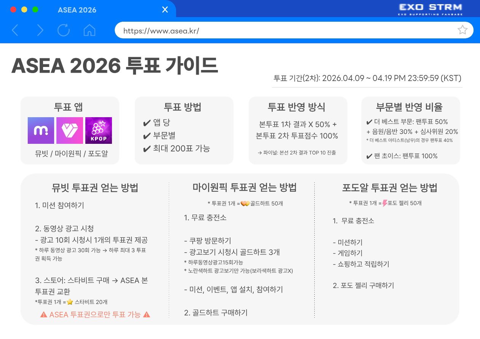Click the EXO STRM fanbase logo
This screenshot has width=480, height=339.
430,8
